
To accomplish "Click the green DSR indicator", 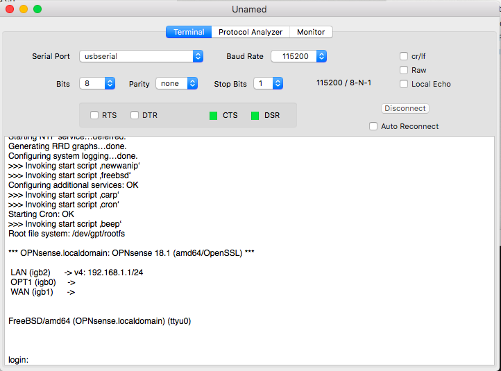I will (x=255, y=116).
